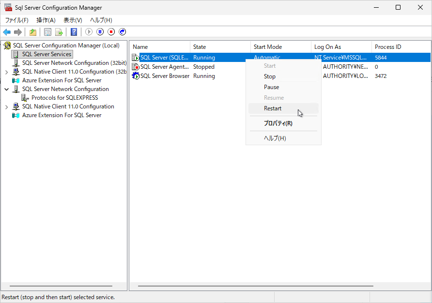Image resolution: width=432 pixels, height=303 pixels.
Task: Select the SQL Server Browser service icon
Action: click(x=136, y=76)
